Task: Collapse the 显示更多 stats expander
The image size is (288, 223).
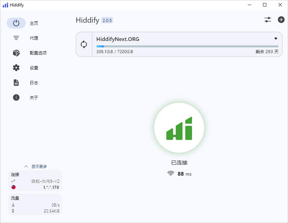Action: 35,166
